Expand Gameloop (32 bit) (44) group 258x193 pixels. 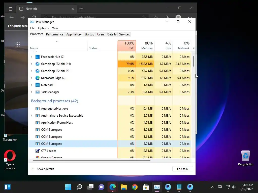(x=31, y=64)
